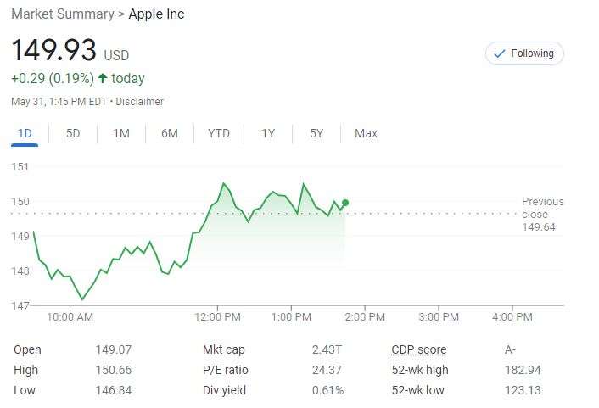This screenshot has height=408, width=599.
Task: Click the green up arrow icon
Action: pos(103,79)
